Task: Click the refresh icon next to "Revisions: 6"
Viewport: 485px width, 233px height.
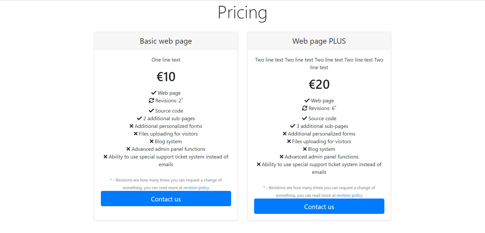Action: pyautogui.click(x=304, y=108)
